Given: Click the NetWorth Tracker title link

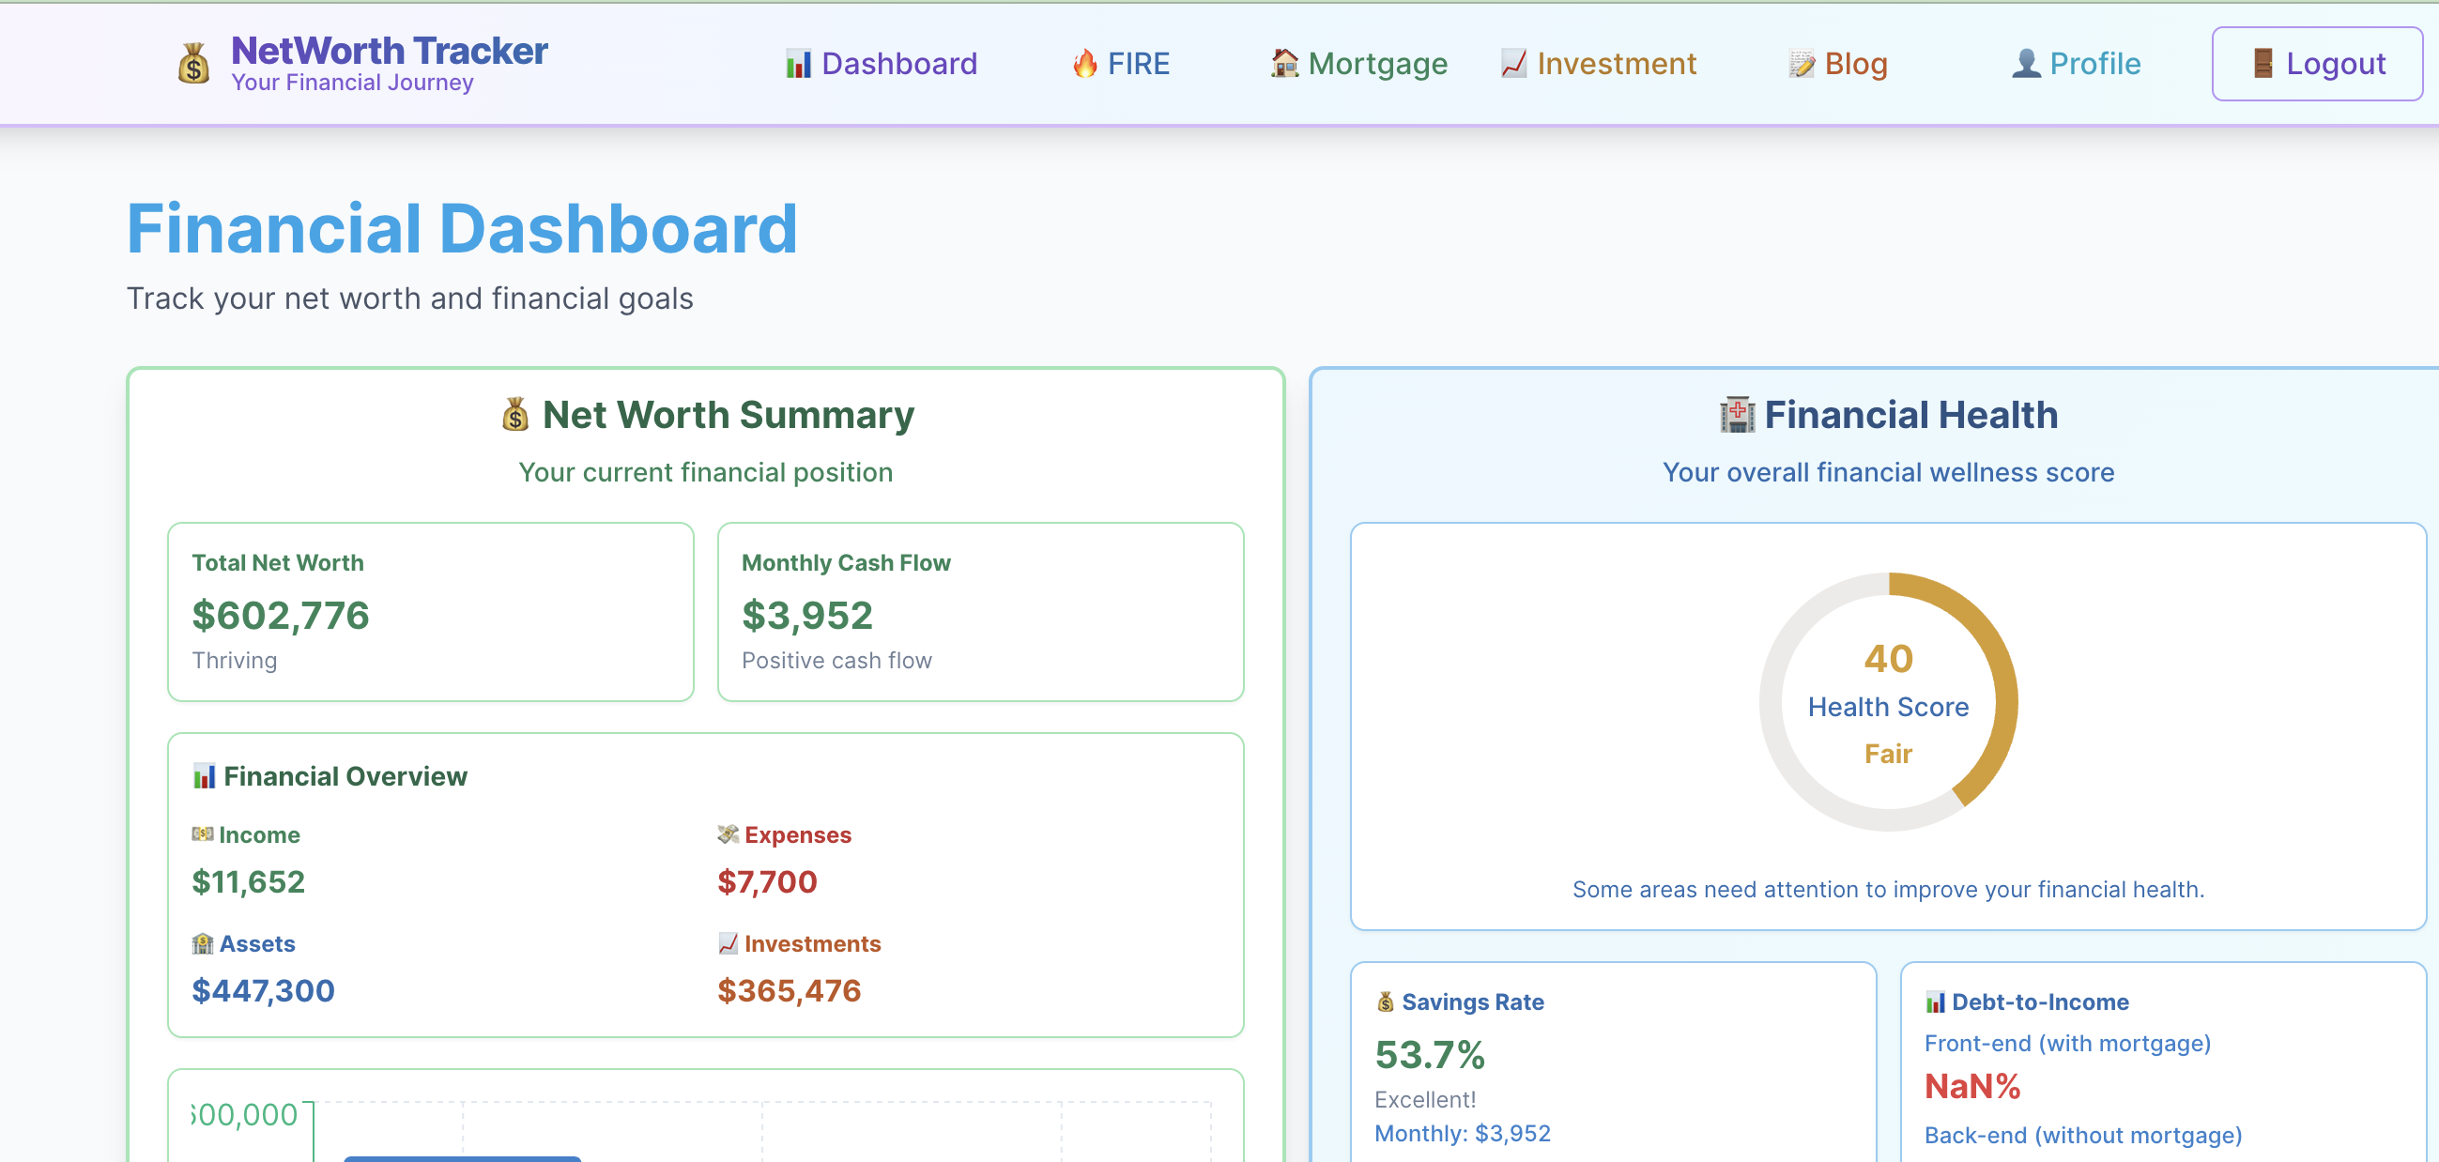Looking at the screenshot, I should (x=390, y=51).
